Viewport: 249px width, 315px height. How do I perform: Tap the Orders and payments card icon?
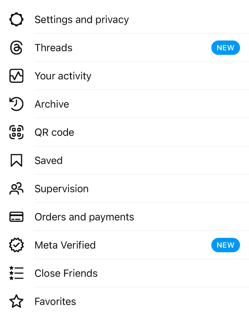tap(16, 217)
